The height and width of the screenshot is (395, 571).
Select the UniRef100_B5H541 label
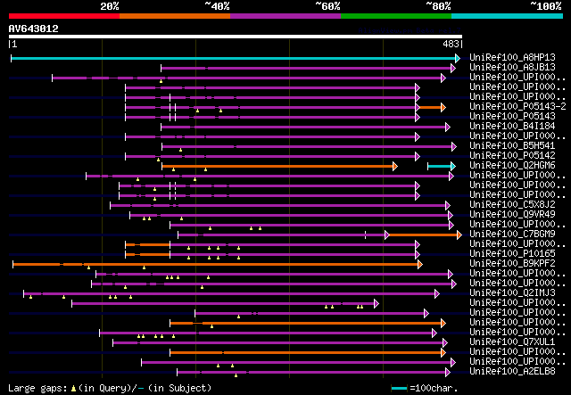512,145
